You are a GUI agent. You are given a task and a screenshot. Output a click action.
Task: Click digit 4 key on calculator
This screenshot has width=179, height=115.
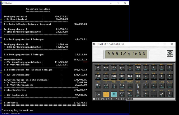point(146,77)
